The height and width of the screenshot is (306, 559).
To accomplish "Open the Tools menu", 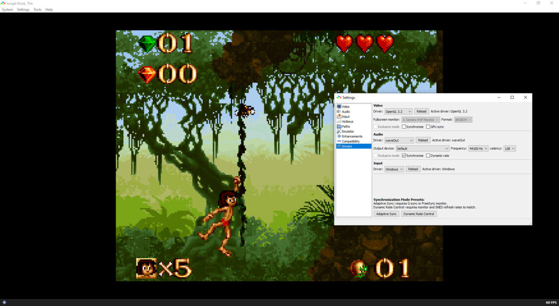I will click(x=37, y=10).
